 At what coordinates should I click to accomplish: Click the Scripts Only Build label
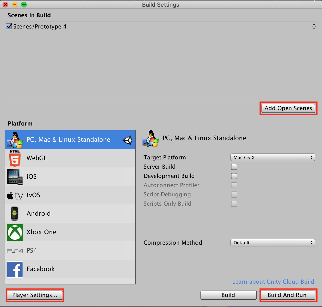[167, 204]
